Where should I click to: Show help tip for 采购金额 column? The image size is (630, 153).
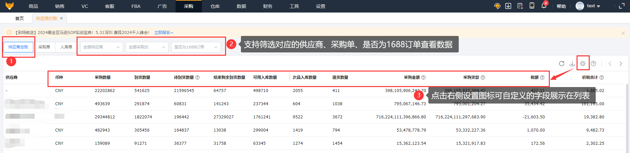[423, 77]
